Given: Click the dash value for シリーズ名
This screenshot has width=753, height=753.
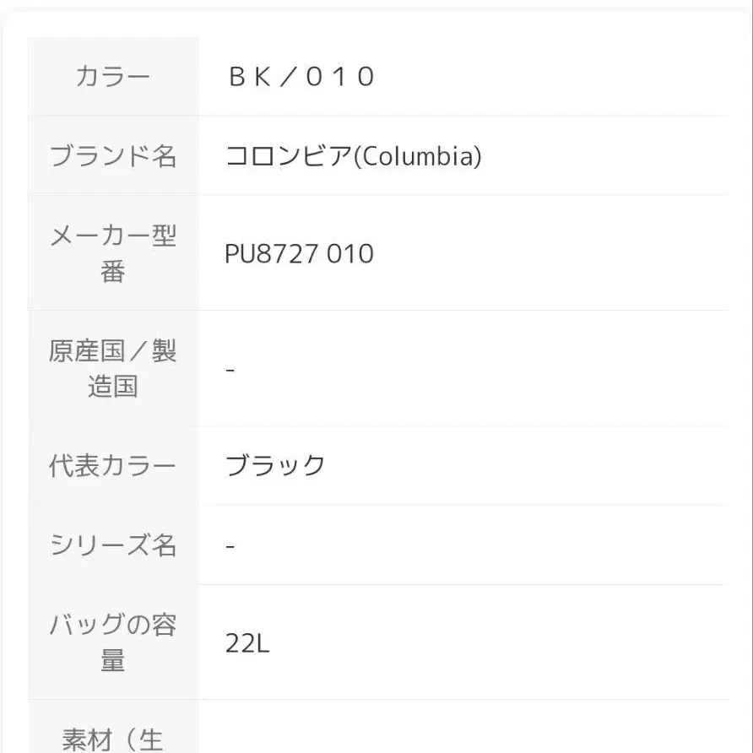Looking at the screenshot, I should pyautogui.click(x=230, y=546).
